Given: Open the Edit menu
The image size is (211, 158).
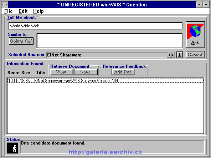Looking at the screenshot, I should click(x=23, y=11).
